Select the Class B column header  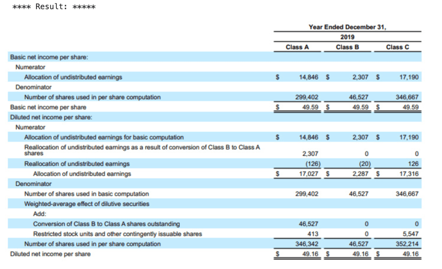click(x=347, y=47)
